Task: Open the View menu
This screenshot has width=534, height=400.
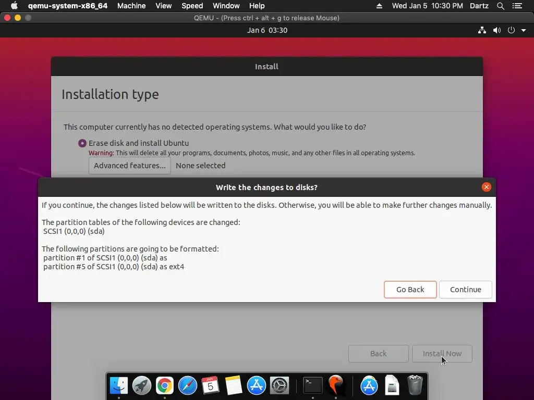Action: tap(163, 6)
